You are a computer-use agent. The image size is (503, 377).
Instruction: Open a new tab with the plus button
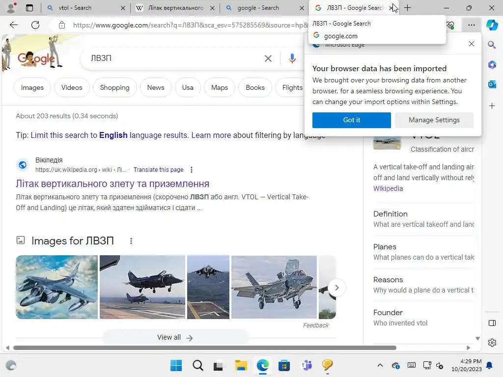click(x=407, y=8)
